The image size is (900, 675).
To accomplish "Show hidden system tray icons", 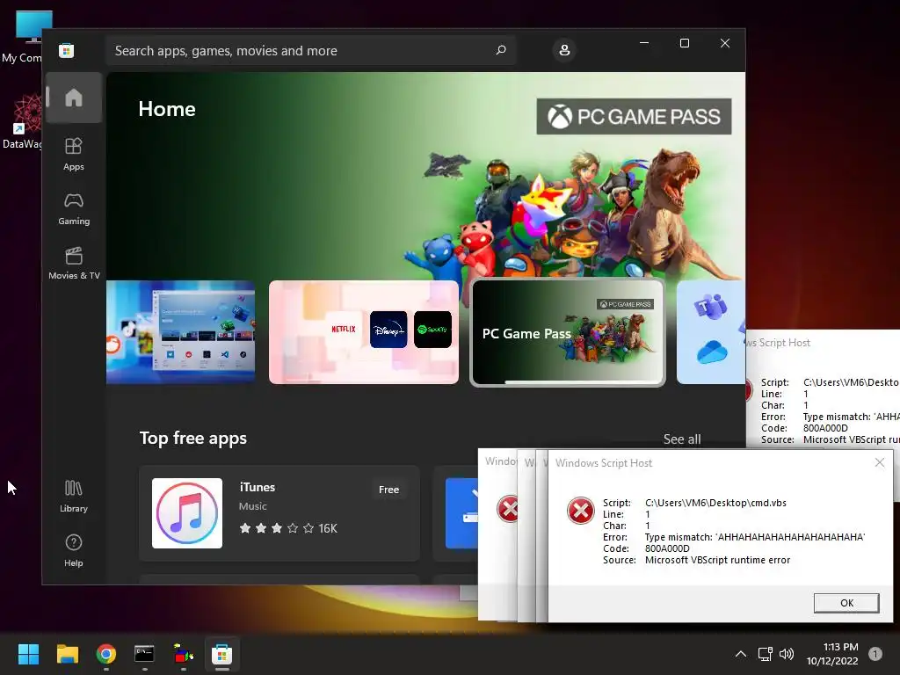I will (741, 654).
